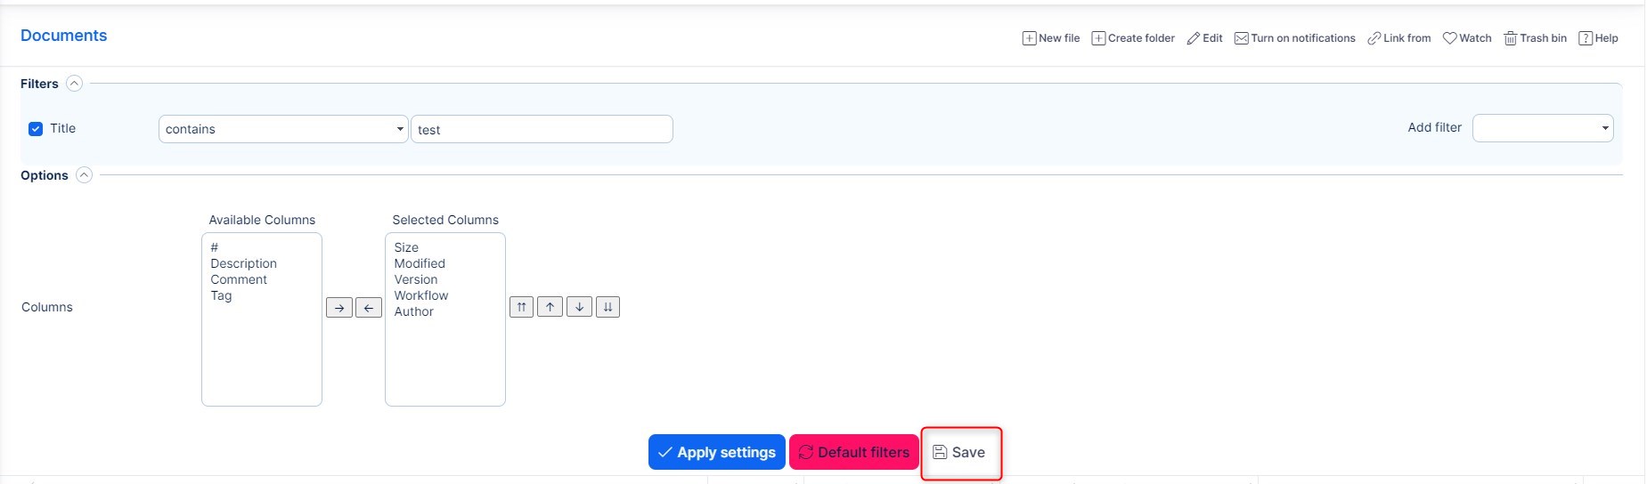
Task: Open the 'contains' operator dropdown
Action: click(x=283, y=129)
